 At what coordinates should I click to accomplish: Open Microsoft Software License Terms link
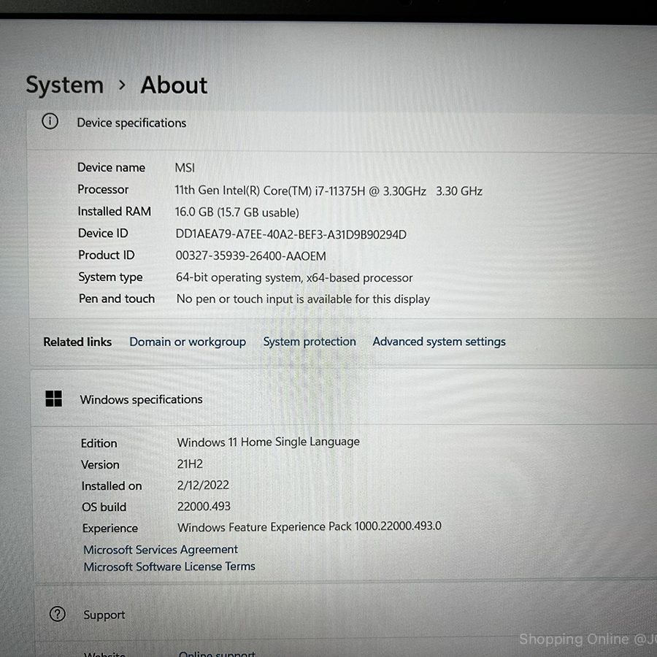click(169, 566)
